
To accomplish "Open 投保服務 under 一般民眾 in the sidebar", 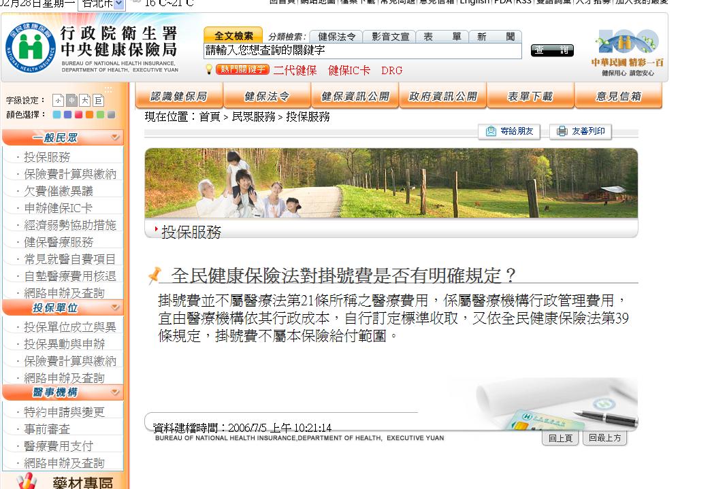I will tap(47, 157).
